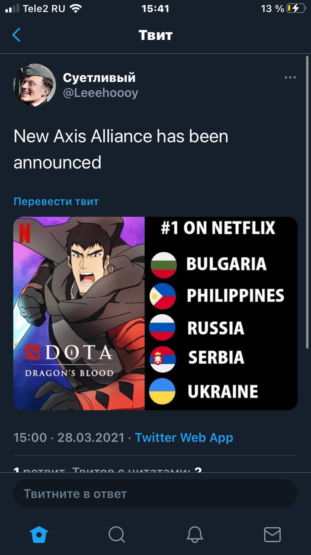This screenshot has height=555, width=311.
Task: Open the Dota Dragon's Blood image
Action: (155, 313)
